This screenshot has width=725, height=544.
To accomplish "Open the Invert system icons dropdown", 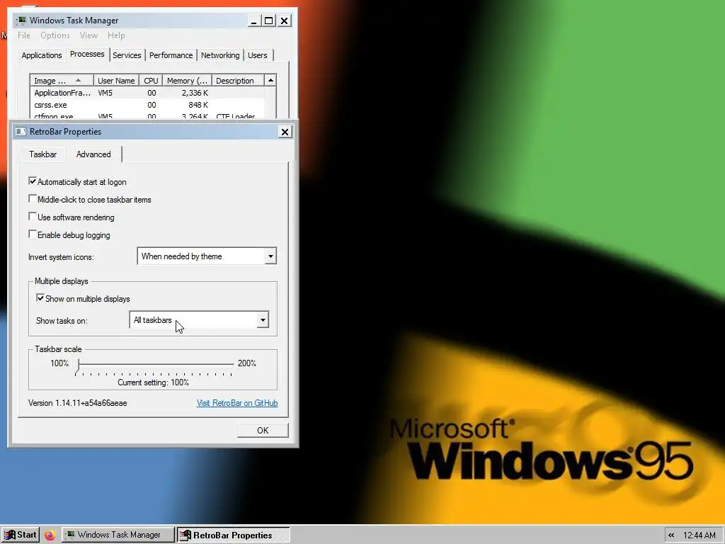I will 270,256.
